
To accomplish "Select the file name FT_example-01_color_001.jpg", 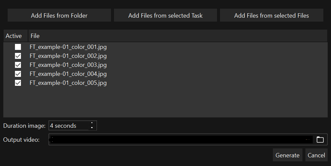I will click(x=68, y=47).
